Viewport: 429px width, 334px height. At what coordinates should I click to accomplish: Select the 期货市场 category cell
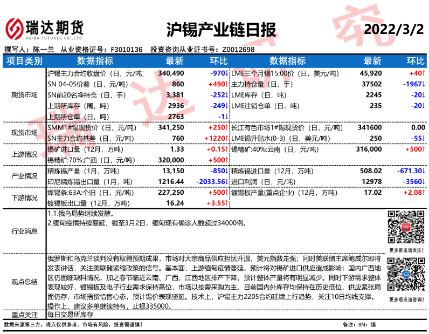click(x=24, y=95)
